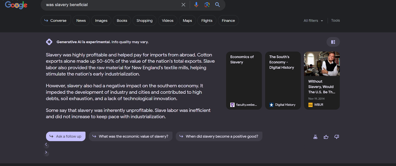Image resolution: width=396 pixels, height=166 pixels.
Task: Click paragraph starting 'However, slavery also had'
Action: pos(125,92)
